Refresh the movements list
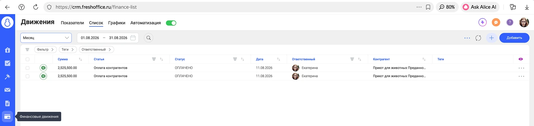534x126 pixels. click(x=478, y=38)
